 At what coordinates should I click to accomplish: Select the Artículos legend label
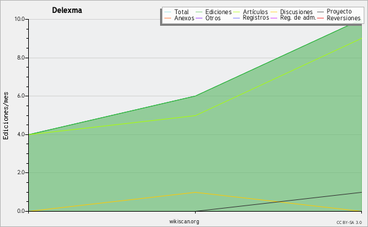255,12
